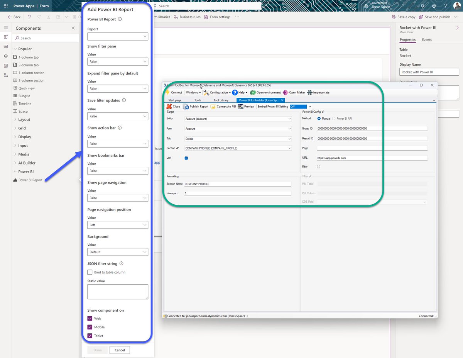This screenshot has height=358, width=463.
Task: Collapse the Popular components group
Action: tap(15, 49)
